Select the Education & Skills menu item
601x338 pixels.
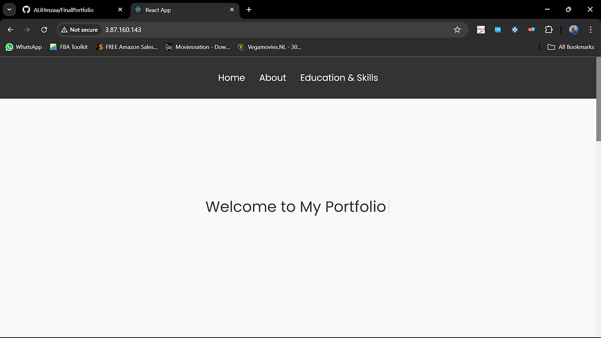[339, 78]
